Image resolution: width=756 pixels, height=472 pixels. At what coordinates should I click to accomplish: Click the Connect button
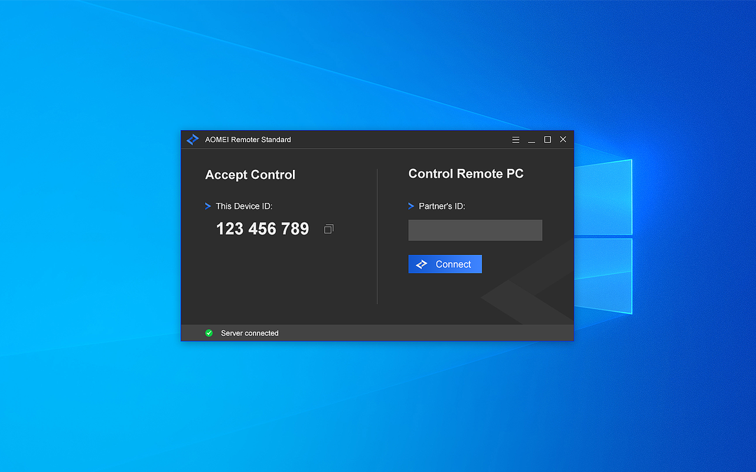(x=445, y=264)
